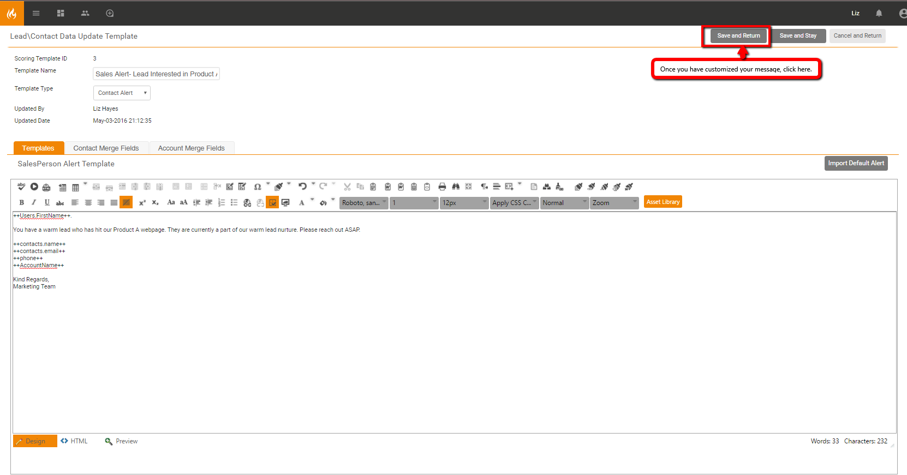Open the dropdown showing value 1
Image resolution: width=907 pixels, height=475 pixels.
pyautogui.click(x=414, y=203)
